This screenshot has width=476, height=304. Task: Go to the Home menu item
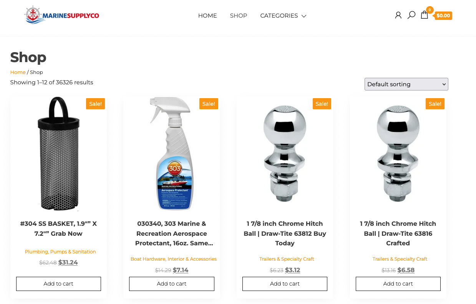click(207, 16)
